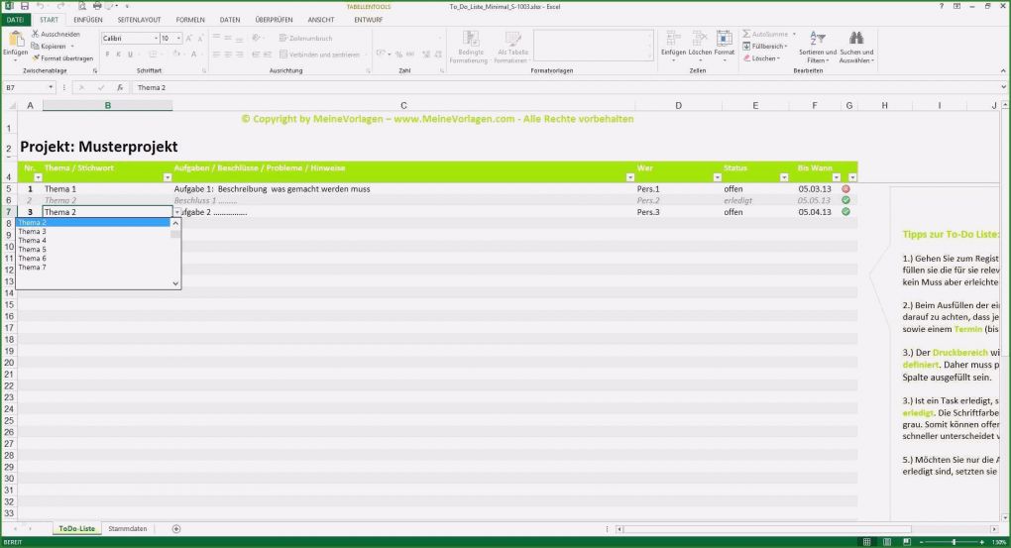Screen dimensions: 1011x548
Task: Click the Save icon in quick access toolbar
Action: click(24, 6)
